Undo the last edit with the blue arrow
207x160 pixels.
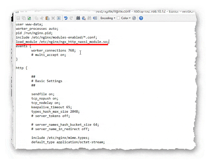pos(66,18)
